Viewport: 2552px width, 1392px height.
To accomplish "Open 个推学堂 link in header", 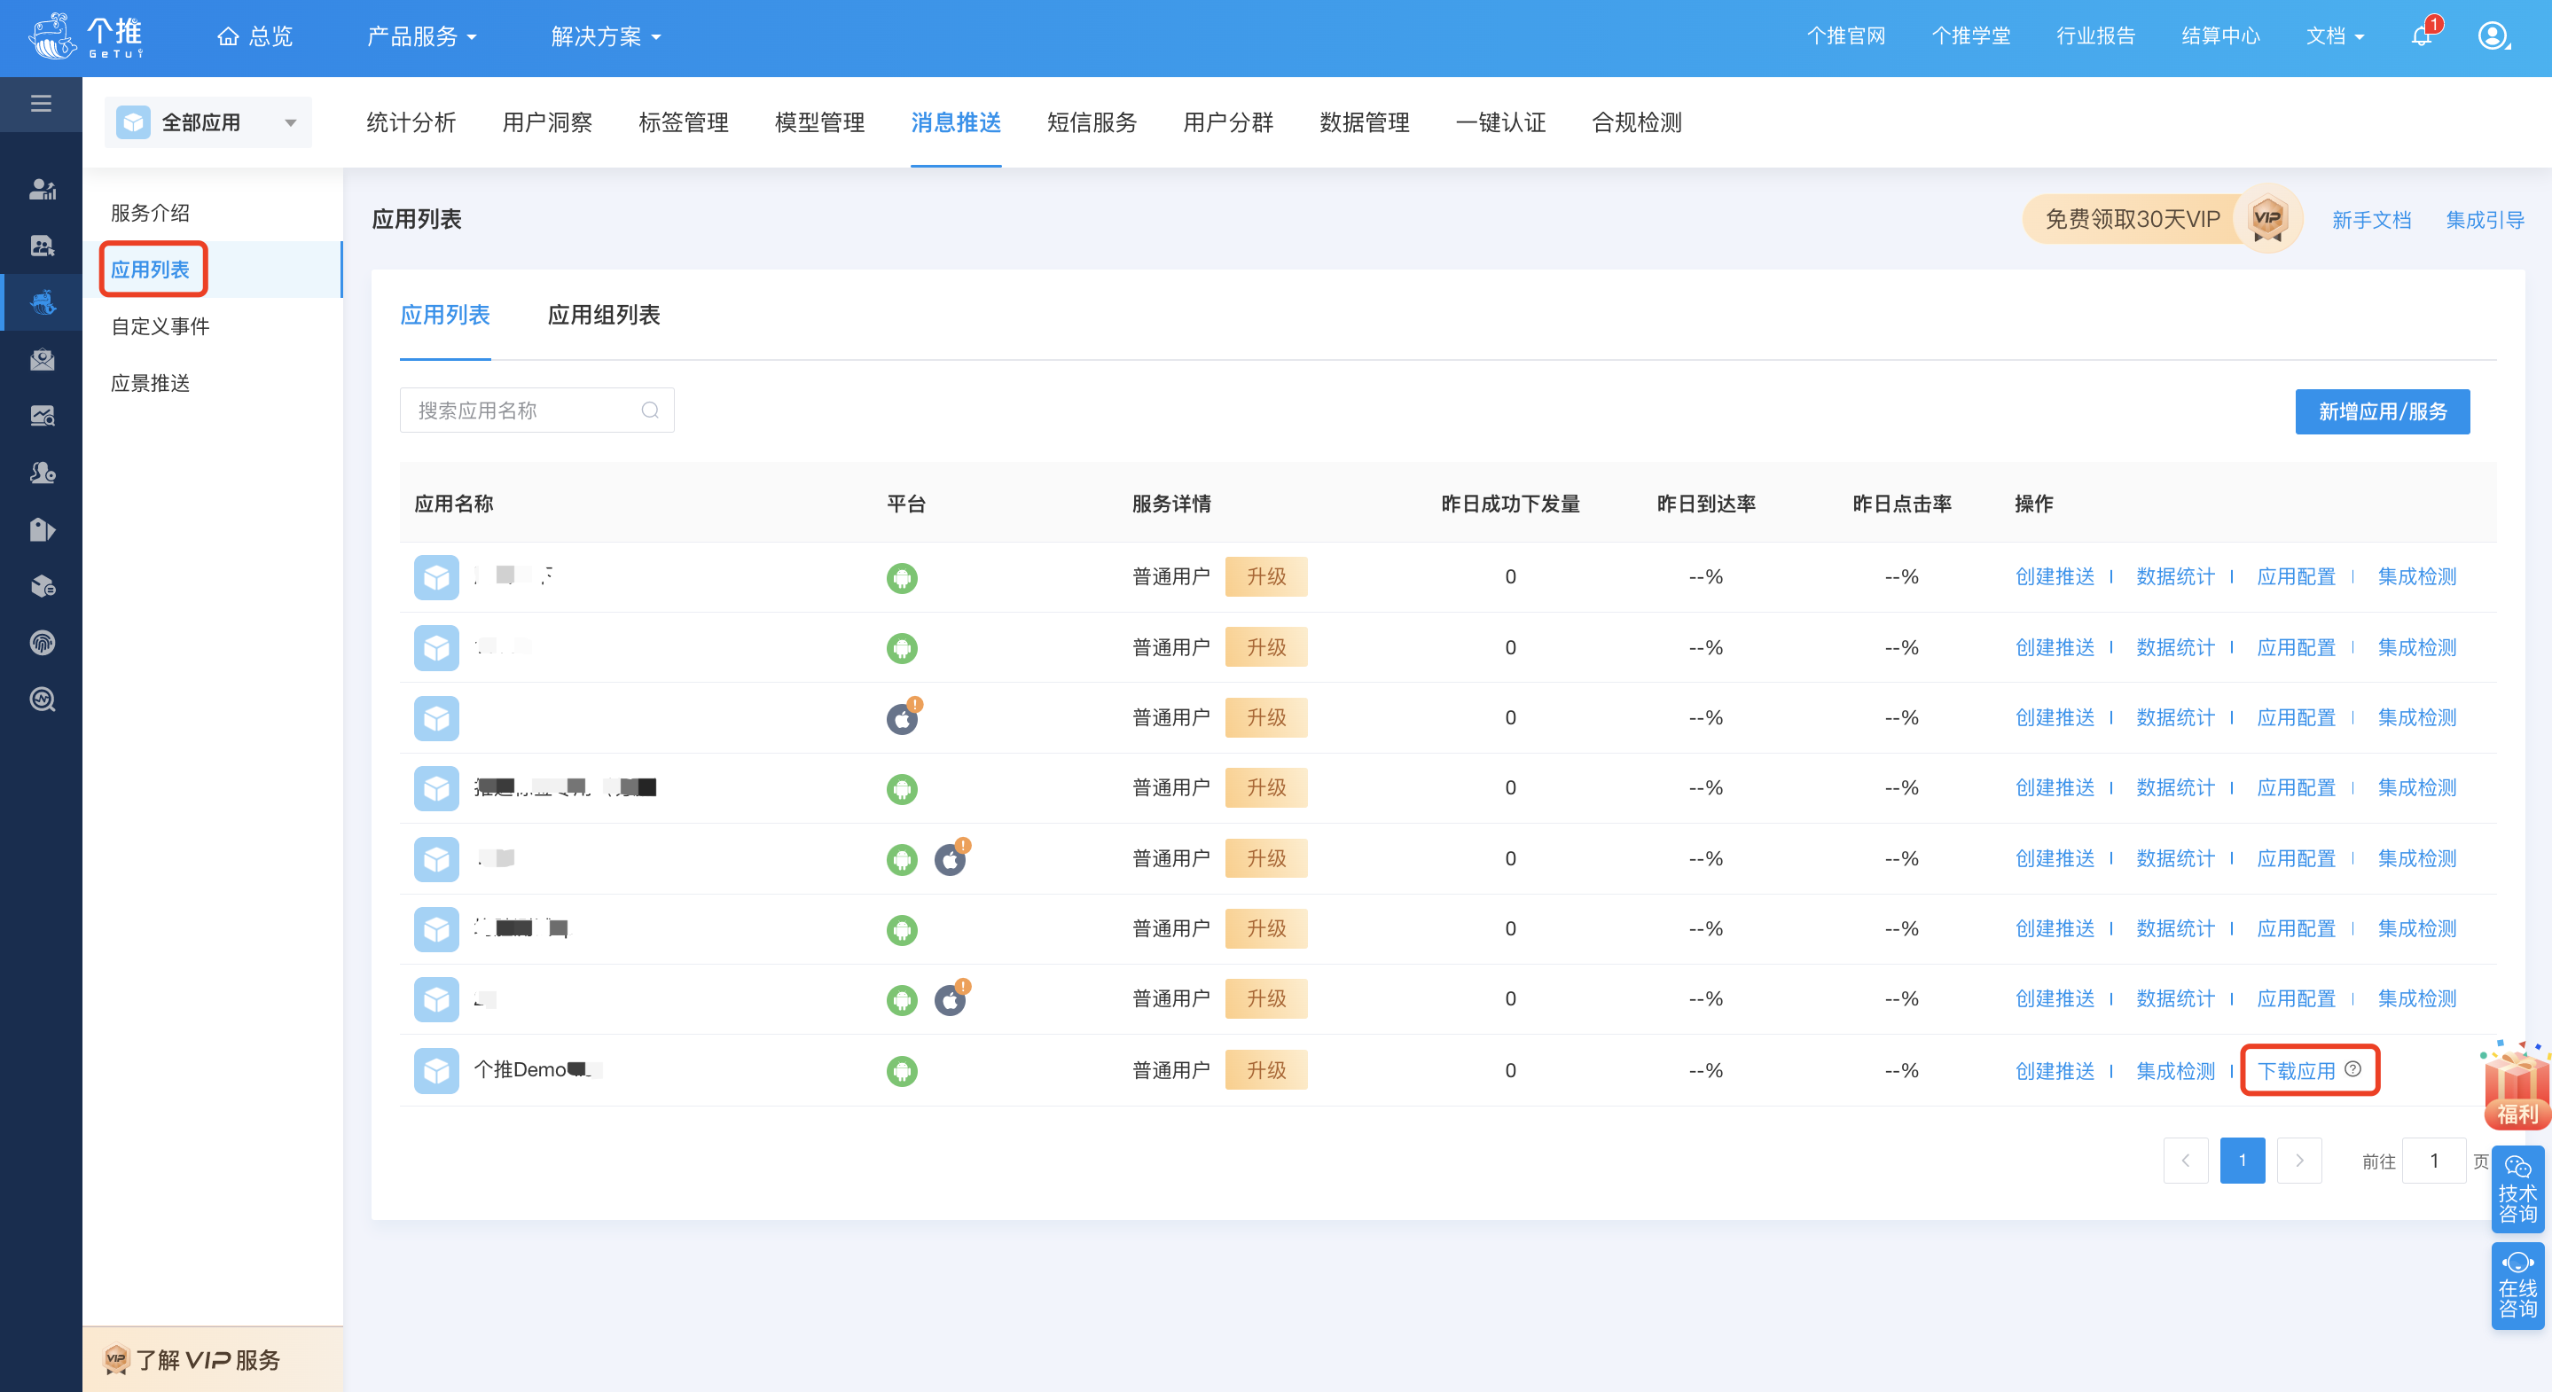I will pyautogui.click(x=1970, y=36).
